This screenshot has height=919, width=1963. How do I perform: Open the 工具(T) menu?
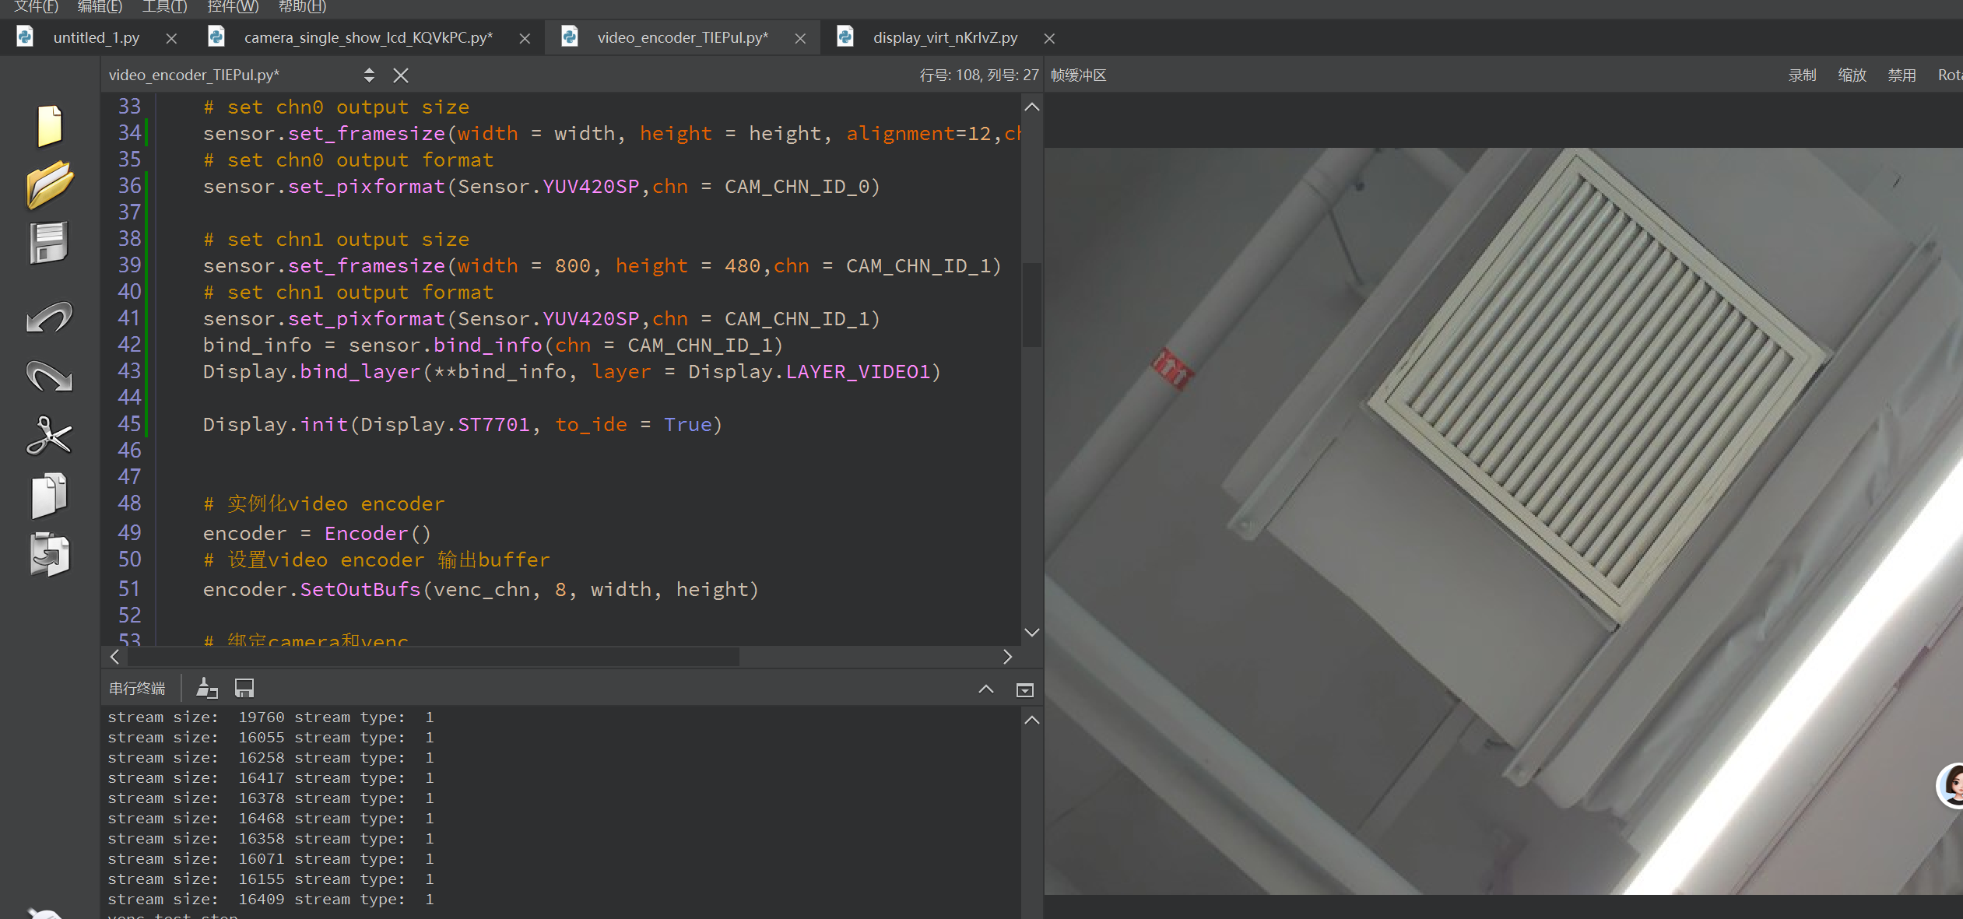pyautogui.click(x=164, y=6)
